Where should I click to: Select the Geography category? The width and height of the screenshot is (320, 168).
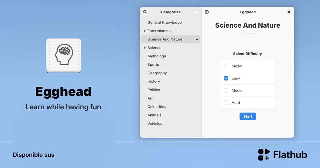(x=157, y=73)
